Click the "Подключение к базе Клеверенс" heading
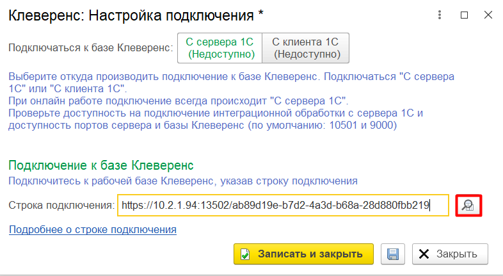This screenshot has height=276, width=503. pyautogui.click(x=101, y=166)
